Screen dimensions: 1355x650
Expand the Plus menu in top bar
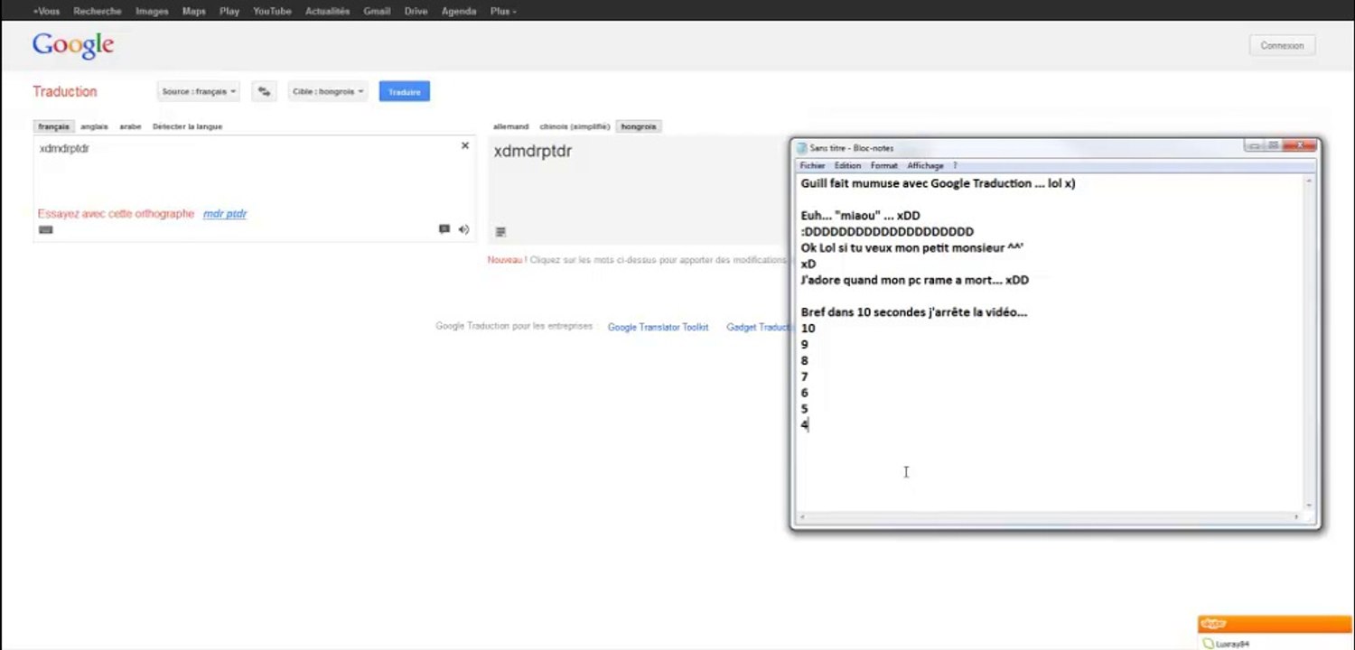(503, 11)
